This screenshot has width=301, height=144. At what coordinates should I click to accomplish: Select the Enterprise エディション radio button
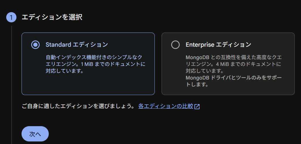point(175,45)
